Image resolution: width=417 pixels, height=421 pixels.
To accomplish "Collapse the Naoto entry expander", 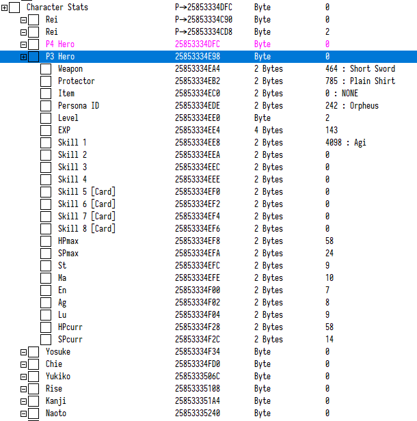I will (x=24, y=413).
